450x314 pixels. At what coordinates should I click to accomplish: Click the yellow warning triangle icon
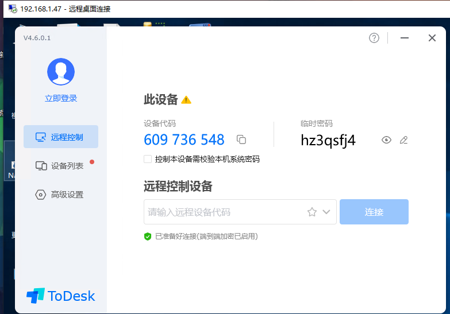coord(186,100)
